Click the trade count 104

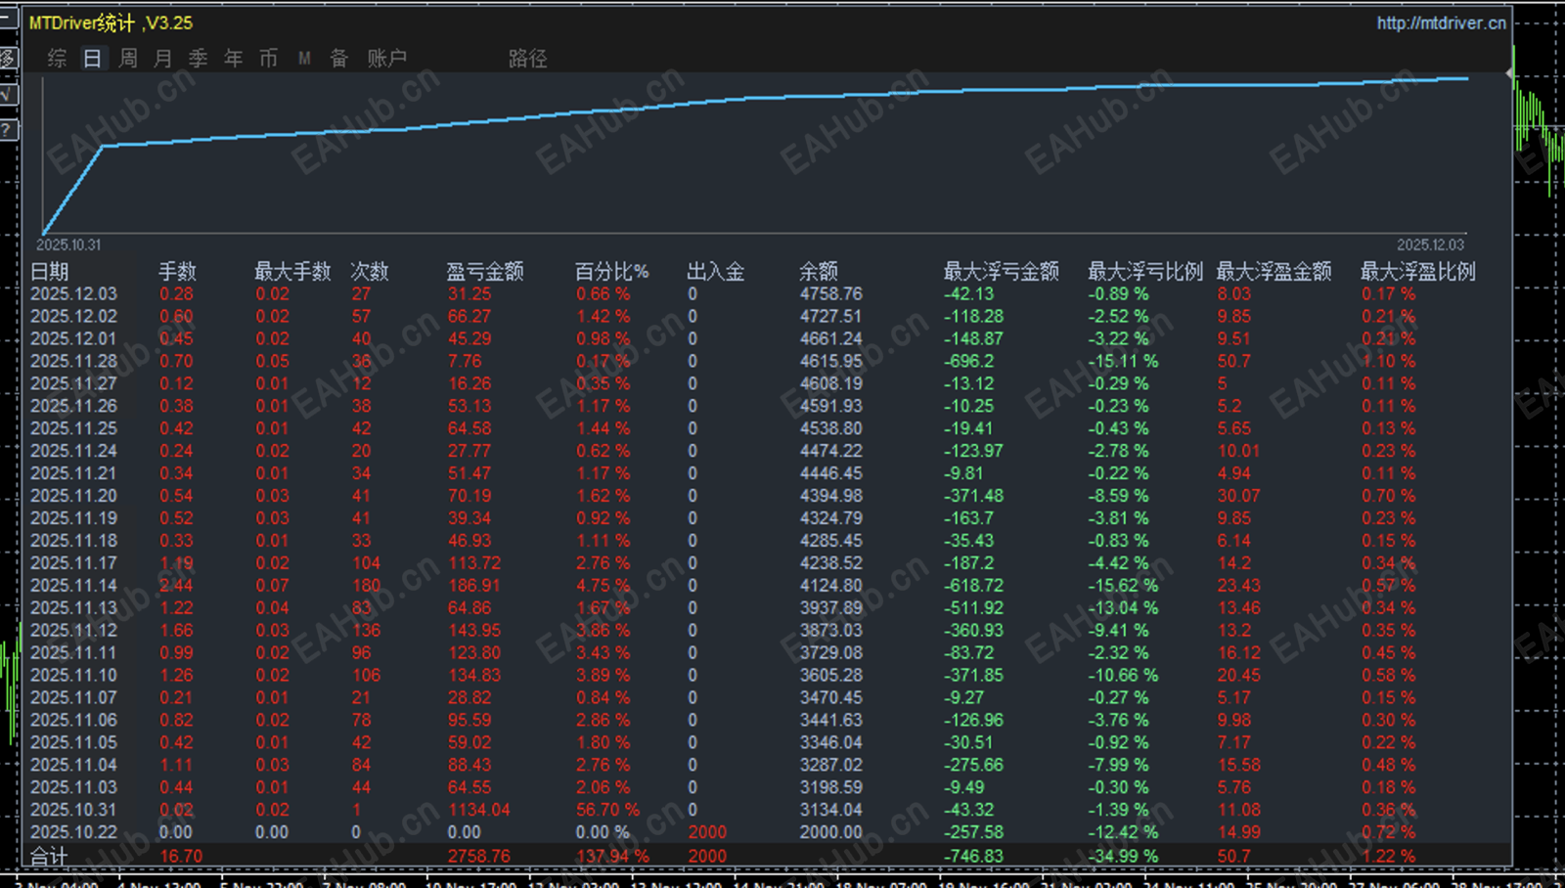click(367, 562)
